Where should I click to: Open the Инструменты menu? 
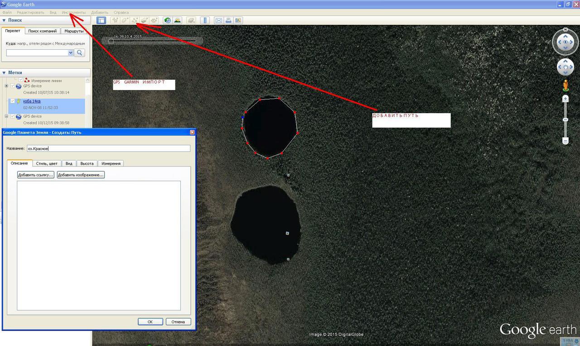coord(73,12)
